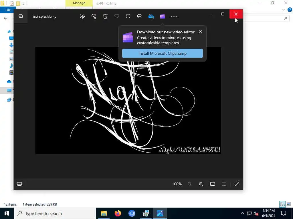Screen dimensions: 293x219
Task: Click the Photos gallery icon beside file name
Action: 21,16
